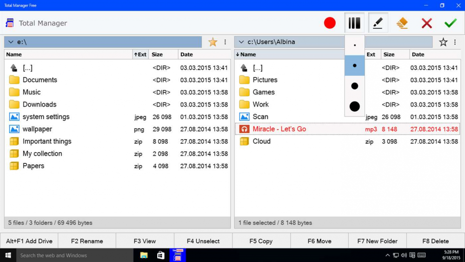Viewport: 465px width, 262px height.
Task: Expand the c:\Users\Albina path dropdown
Action: (x=241, y=42)
